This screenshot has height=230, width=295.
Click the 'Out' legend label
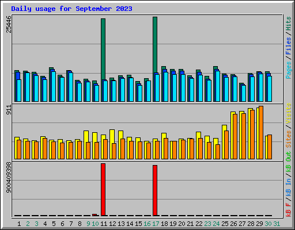coord(288,156)
